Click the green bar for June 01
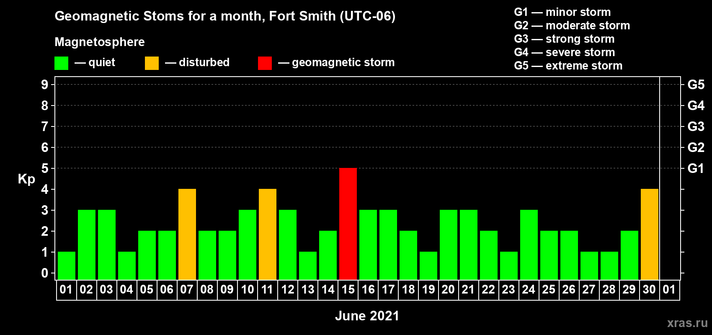Image resolution: width=712 pixels, height=335 pixels. pyautogui.click(x=67, y=265)
